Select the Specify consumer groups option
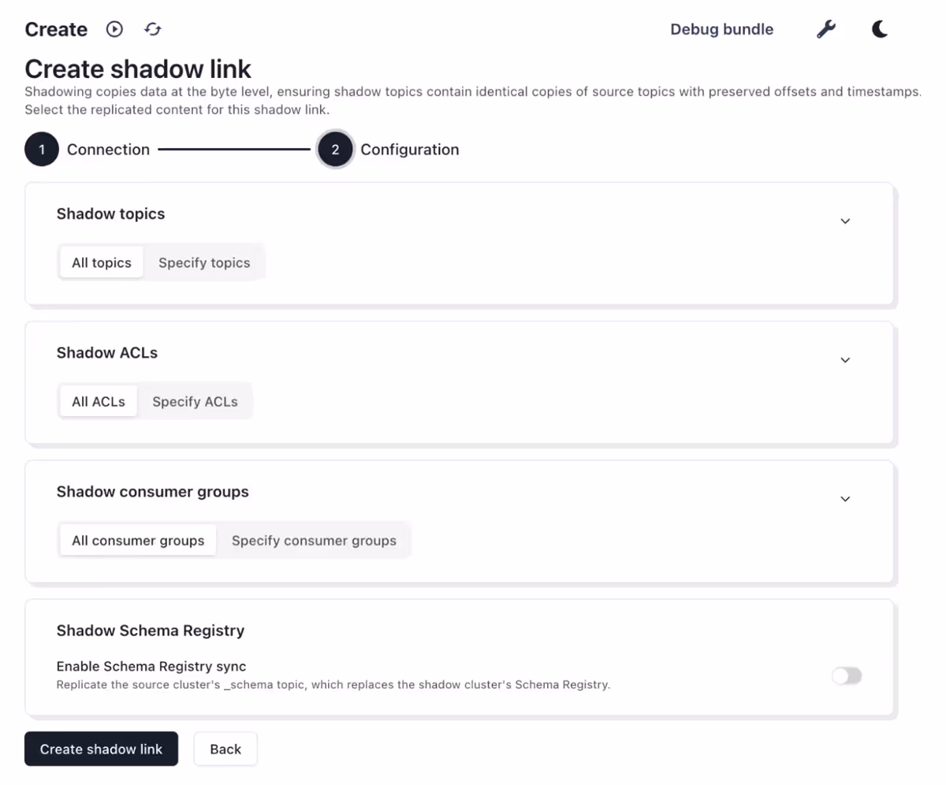Screen dimensions: 946x785 pyautogui.click(x=314, y=541)
